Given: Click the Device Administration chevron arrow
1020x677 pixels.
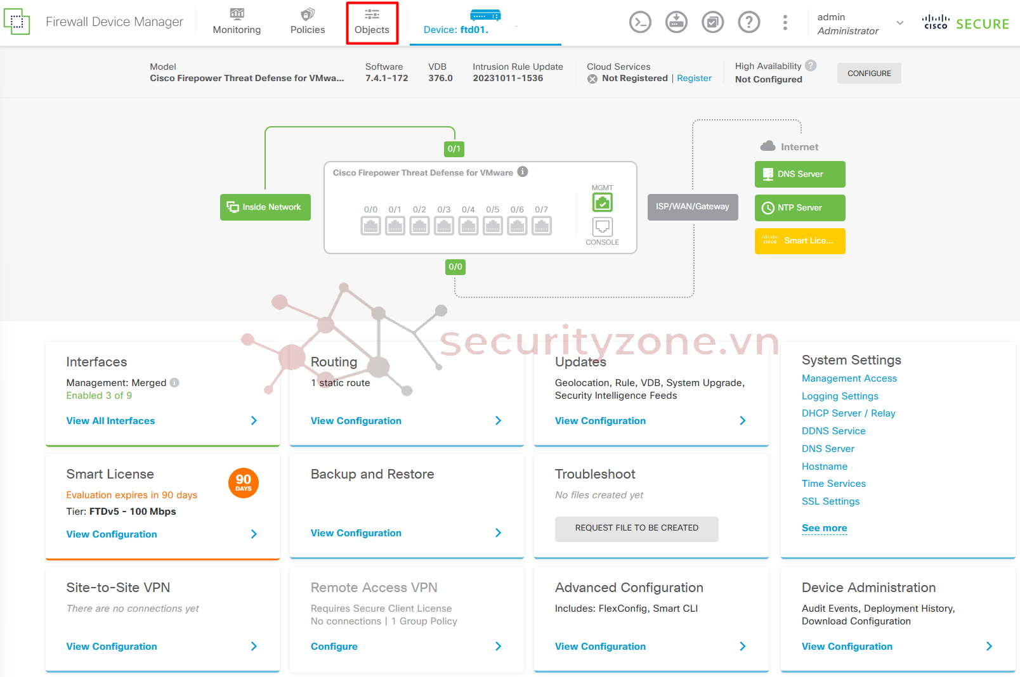Looking at the screenshot, I should point(989,646).
